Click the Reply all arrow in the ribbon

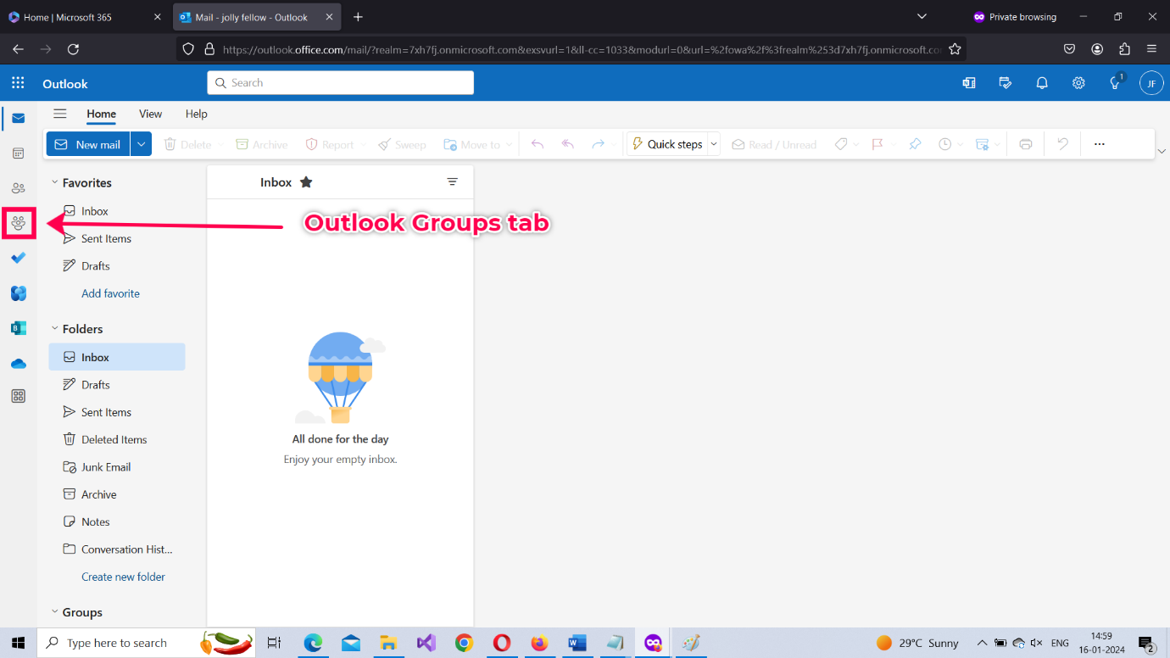[568, 145]
